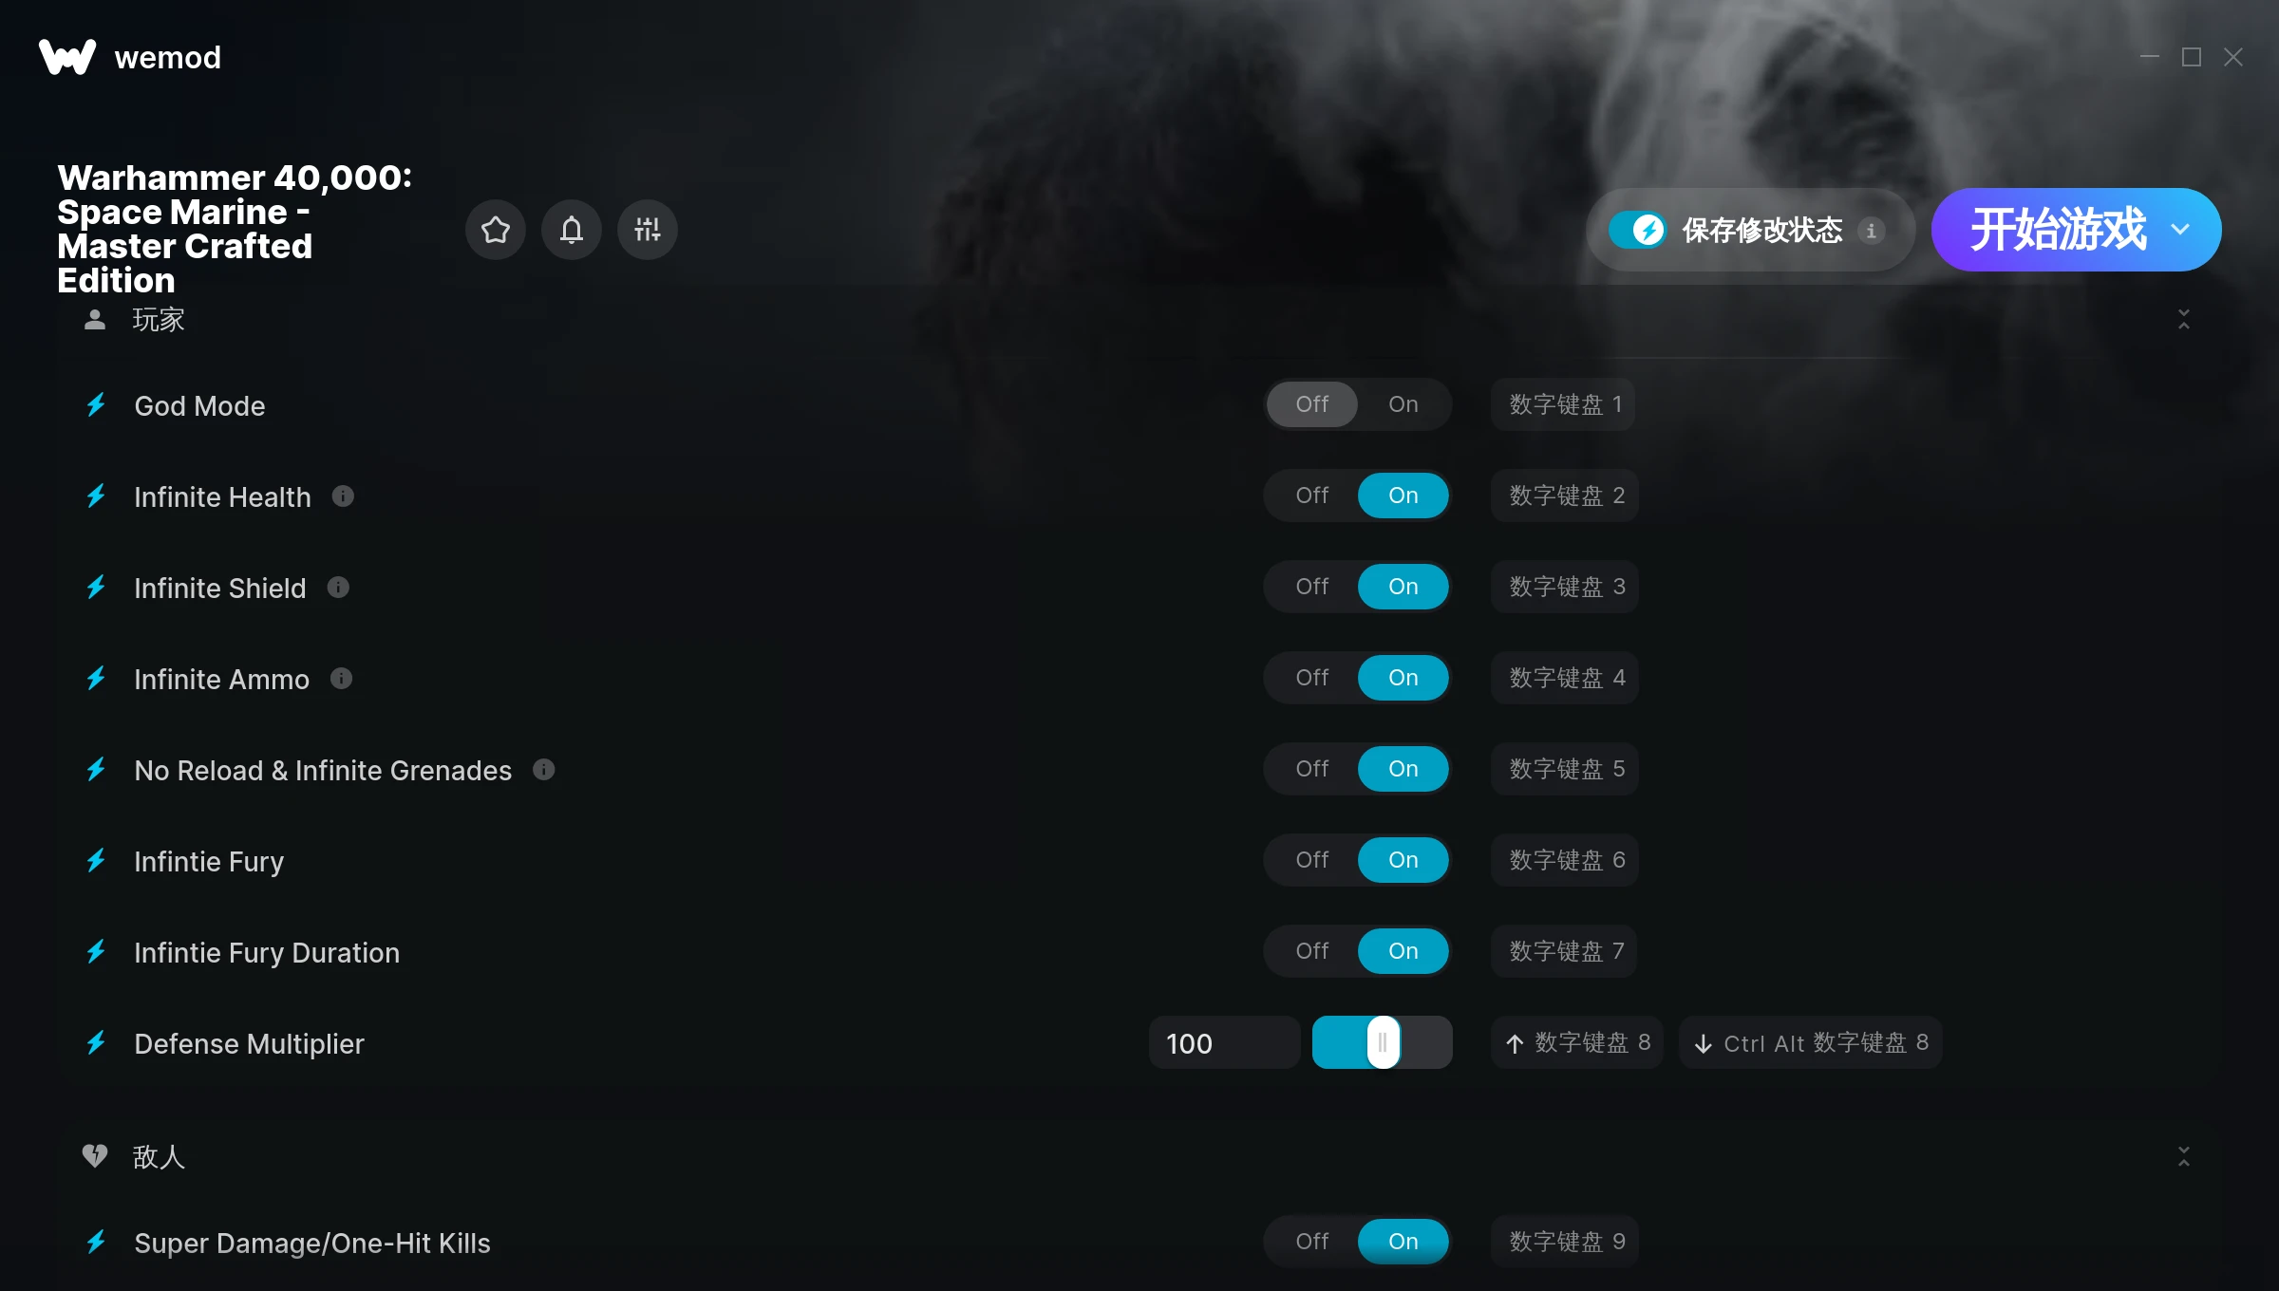Click the info icon beside Infinite Ammo
2279x1291 pixels.
pos(341,679)
